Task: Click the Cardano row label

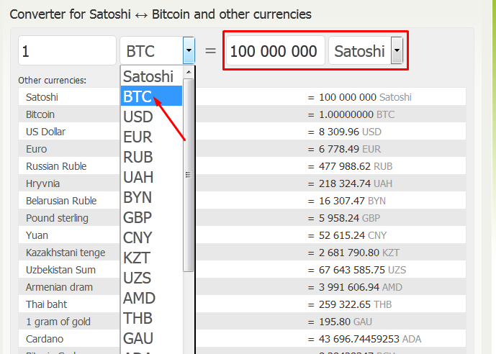Action: (x=45, y=339)
